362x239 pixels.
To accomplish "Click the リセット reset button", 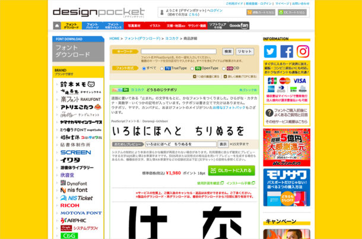I will click(244, 52).
